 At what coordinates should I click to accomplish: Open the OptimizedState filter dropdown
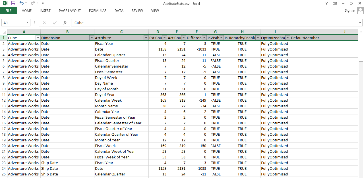click(288, 38)
